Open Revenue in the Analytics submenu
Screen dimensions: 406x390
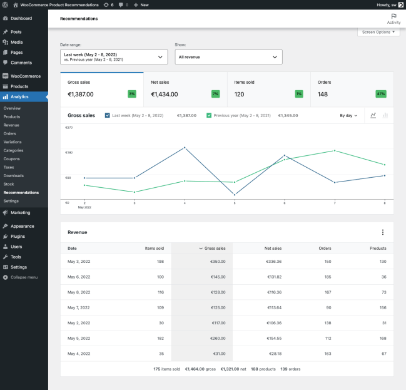pos(11,125)
